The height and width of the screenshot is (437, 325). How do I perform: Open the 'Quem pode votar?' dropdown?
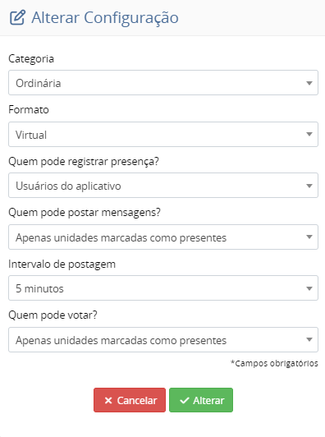coord(163,340)
